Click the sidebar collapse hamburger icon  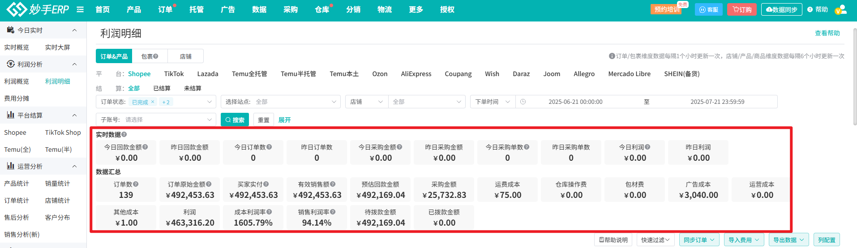pos(80,9)
